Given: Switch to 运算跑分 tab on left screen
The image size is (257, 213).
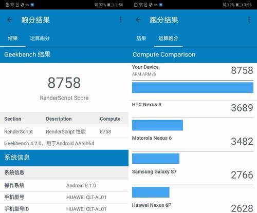Looking at the screenshot, I should tap(40, 38).
